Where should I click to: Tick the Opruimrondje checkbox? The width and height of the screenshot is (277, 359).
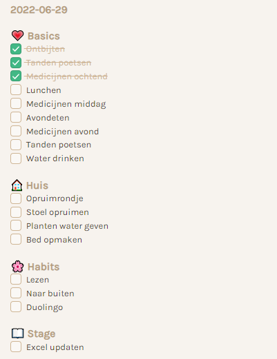pyautogui.click(x=16, y=198)
